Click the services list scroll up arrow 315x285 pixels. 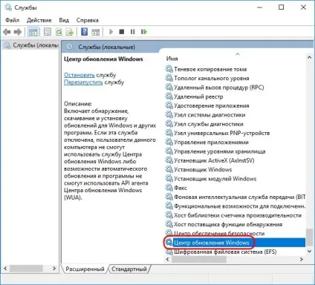(x=309, y=58)
